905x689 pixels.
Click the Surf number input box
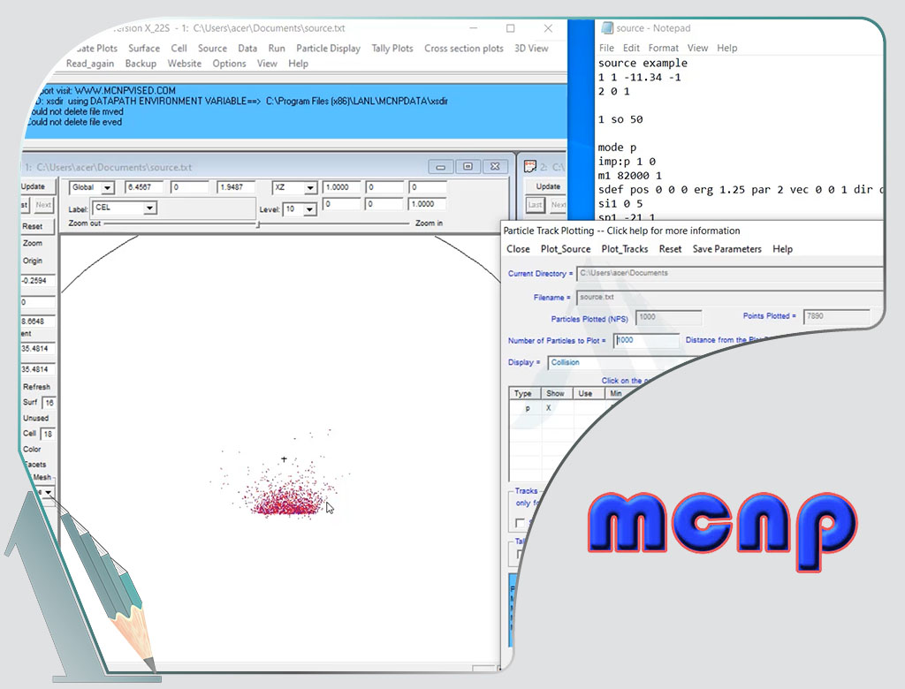coord(49,403)
